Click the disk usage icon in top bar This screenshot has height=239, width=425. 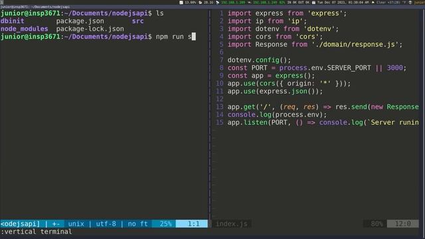point(201,3)
